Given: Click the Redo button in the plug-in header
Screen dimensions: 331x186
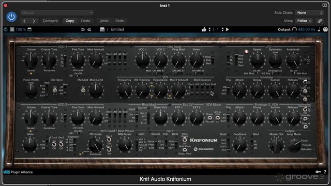Looking at the screenshot, I should pos(119,21).
